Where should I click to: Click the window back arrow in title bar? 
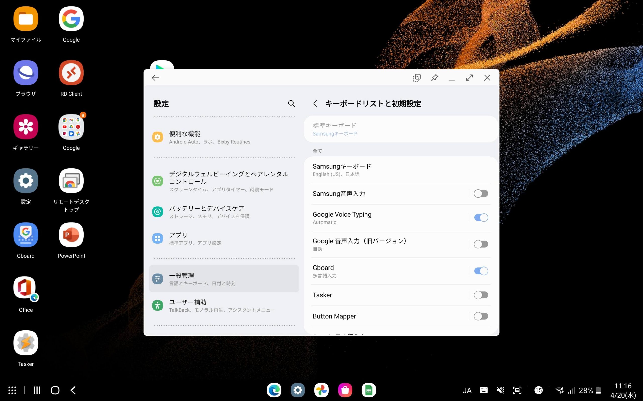pyautogui.click(x=156, y=78)
